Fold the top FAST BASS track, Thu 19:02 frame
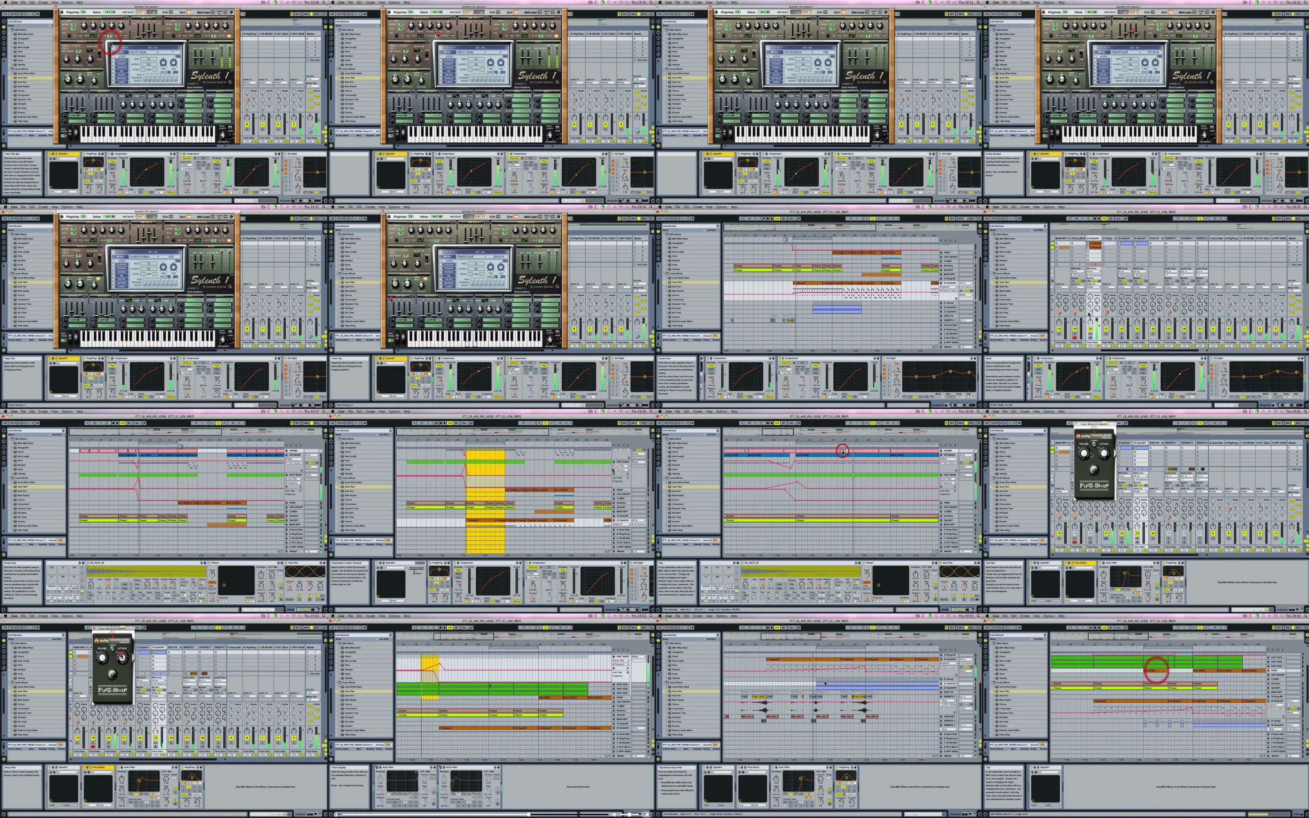 (614, 656)
